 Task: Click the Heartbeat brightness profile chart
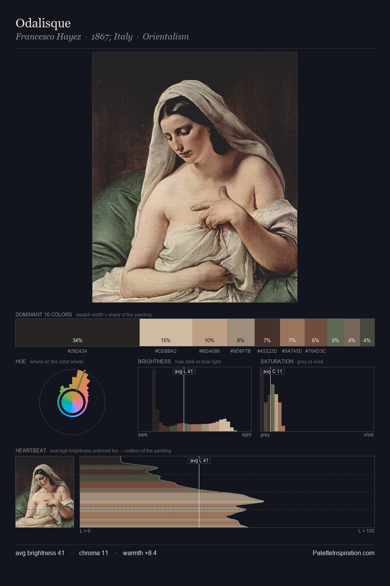[x=227, y=492]
